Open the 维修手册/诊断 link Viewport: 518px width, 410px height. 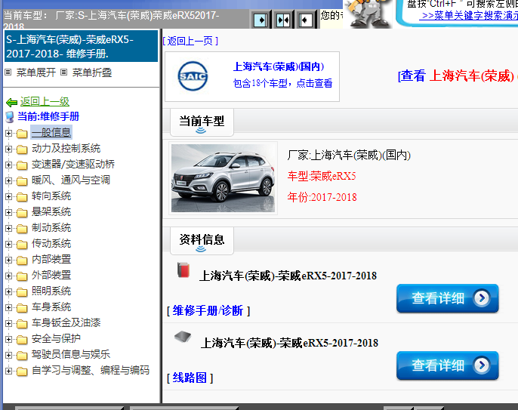[208, 310]
